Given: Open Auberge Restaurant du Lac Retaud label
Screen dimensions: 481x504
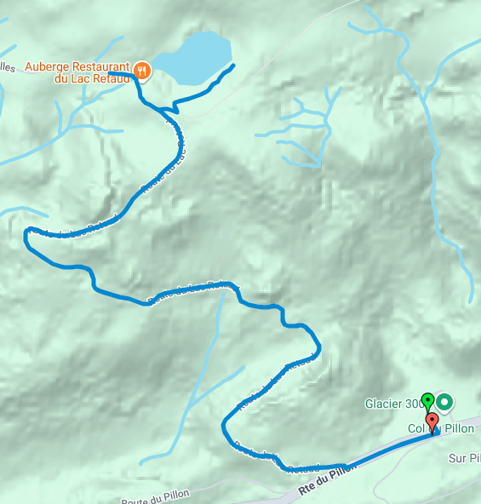Looking at the screenshot, I should point(77,72).
